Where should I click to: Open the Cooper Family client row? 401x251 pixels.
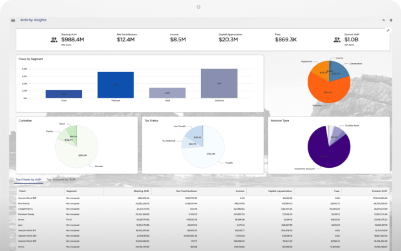coord(203,209)
